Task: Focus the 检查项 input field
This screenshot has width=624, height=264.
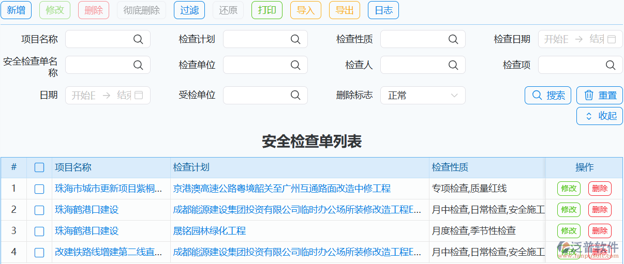Action: point(581,65)
